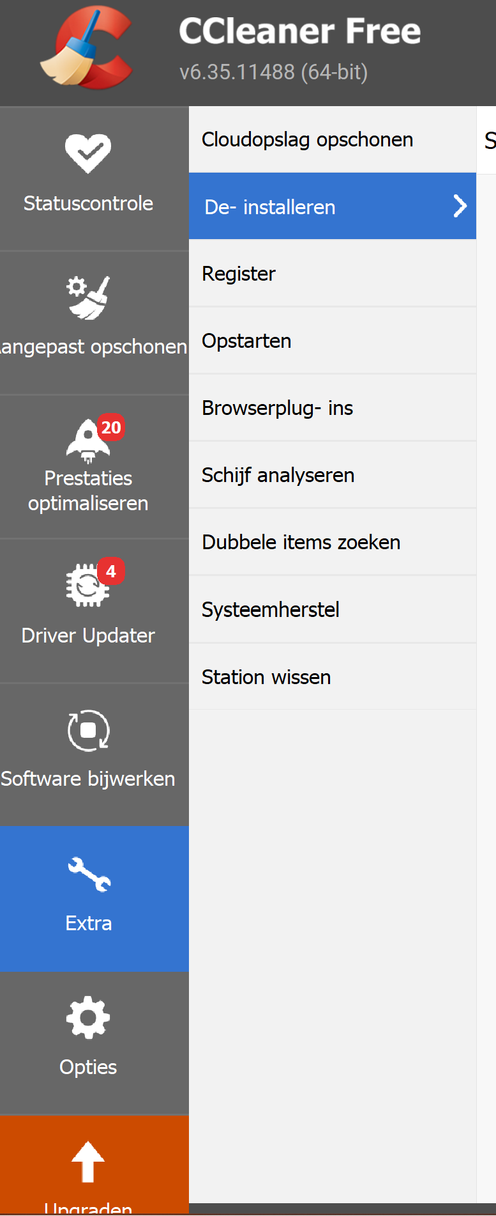The height and width of the screenshot is (1216, 496).
Task: Click the red 20 notification badge
Action: click(111, 427)
